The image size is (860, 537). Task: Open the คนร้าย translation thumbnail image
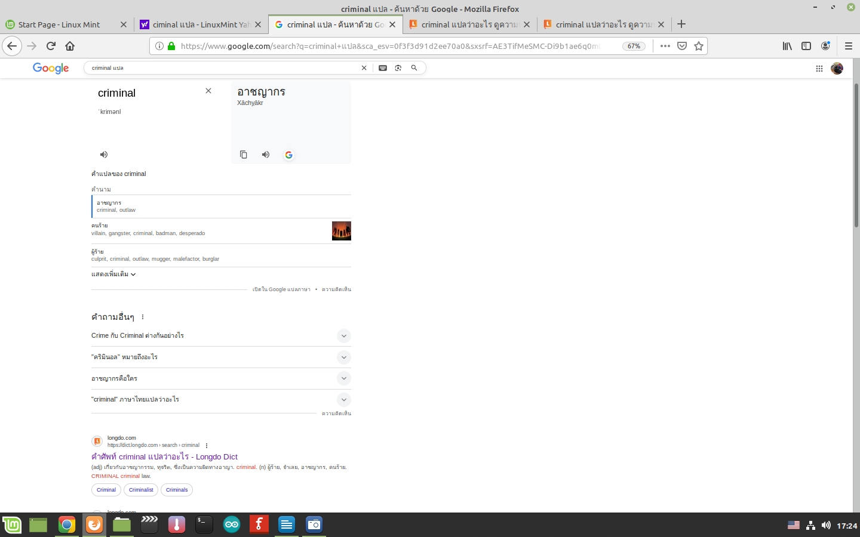point(342,231)
